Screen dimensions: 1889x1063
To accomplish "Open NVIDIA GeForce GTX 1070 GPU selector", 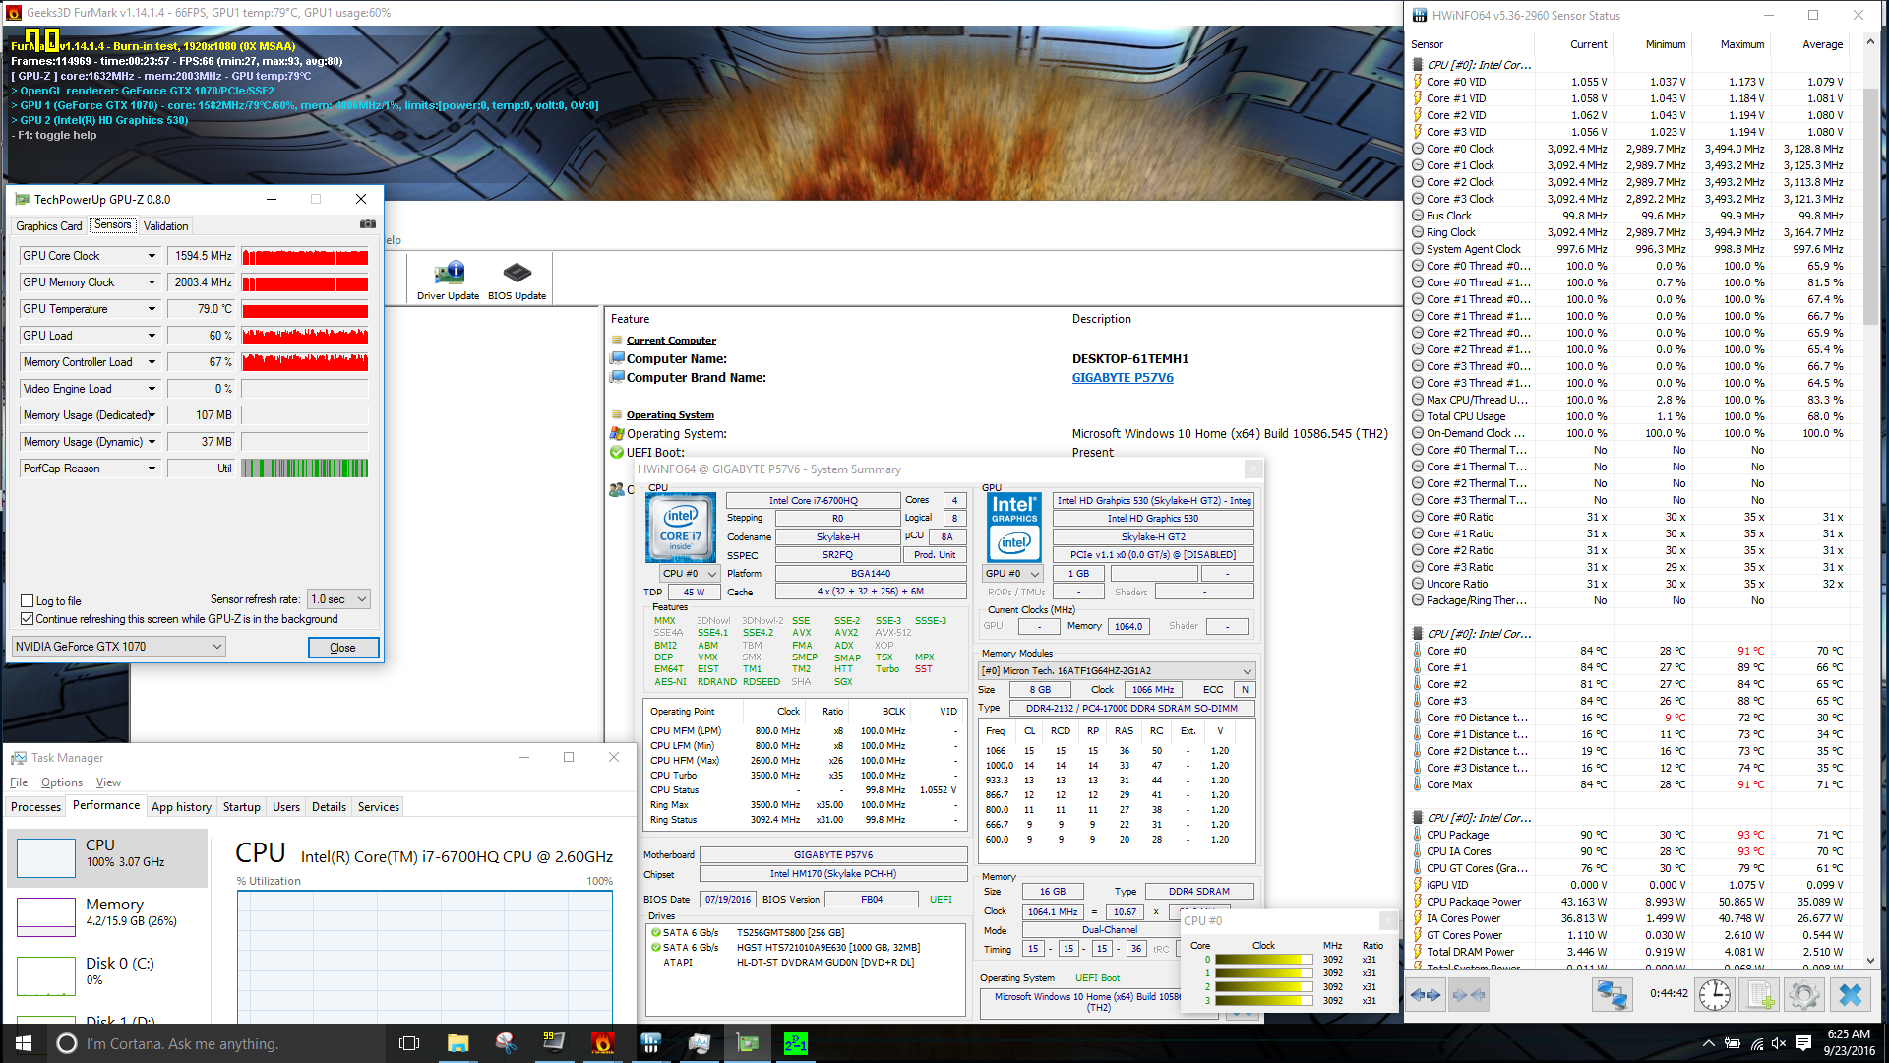I will point(119,647).
